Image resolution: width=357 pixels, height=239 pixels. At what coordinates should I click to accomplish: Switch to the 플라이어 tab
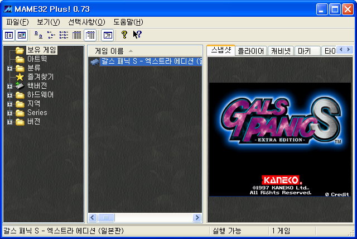[x=251, y=51]
